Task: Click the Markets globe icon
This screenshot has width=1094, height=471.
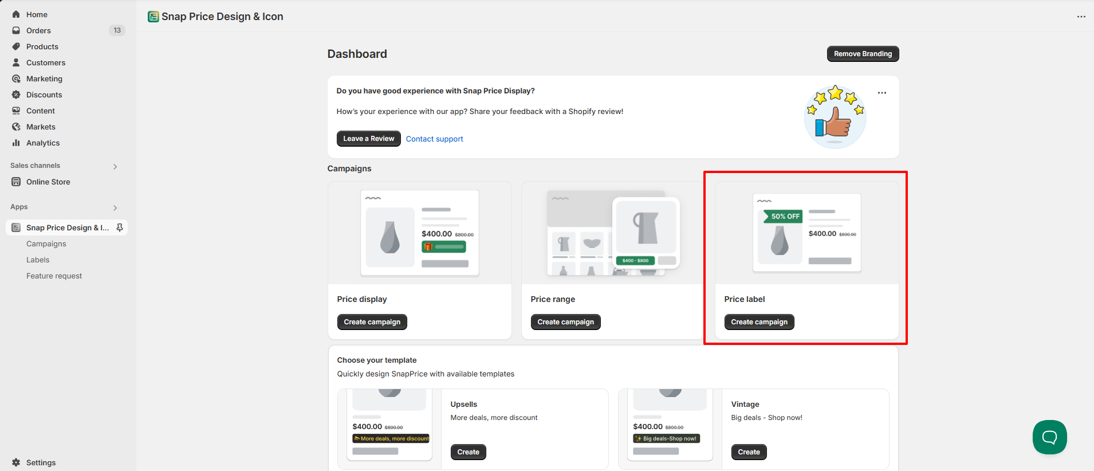Action: click(16, 127)
